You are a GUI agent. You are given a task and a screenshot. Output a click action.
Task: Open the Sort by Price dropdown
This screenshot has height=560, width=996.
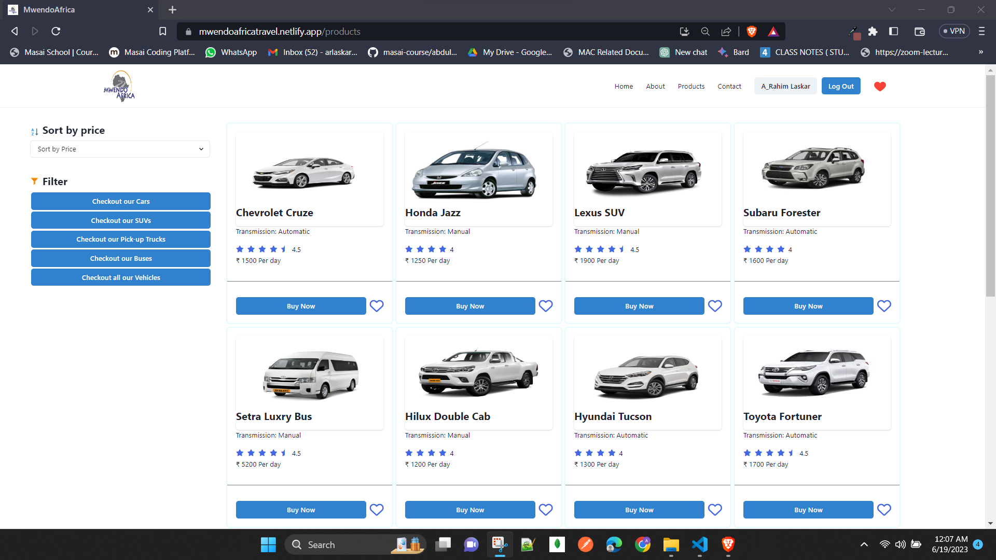120,149
